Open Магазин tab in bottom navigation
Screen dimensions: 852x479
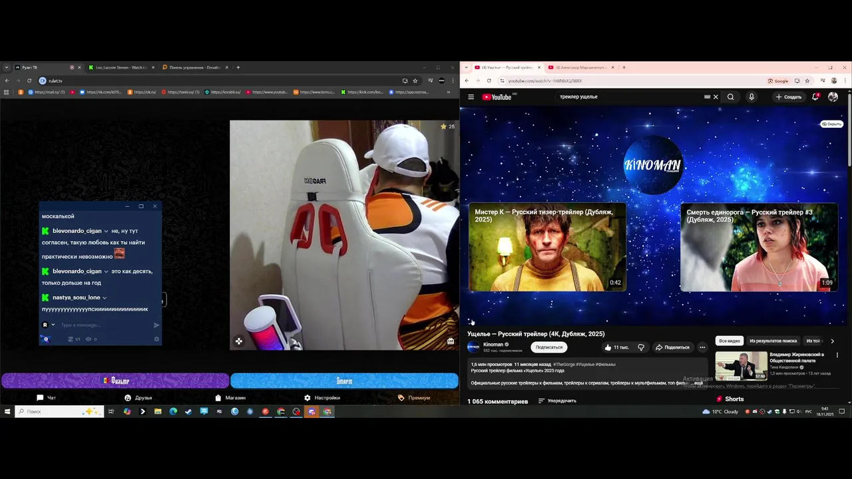click(x=230, y=398)
